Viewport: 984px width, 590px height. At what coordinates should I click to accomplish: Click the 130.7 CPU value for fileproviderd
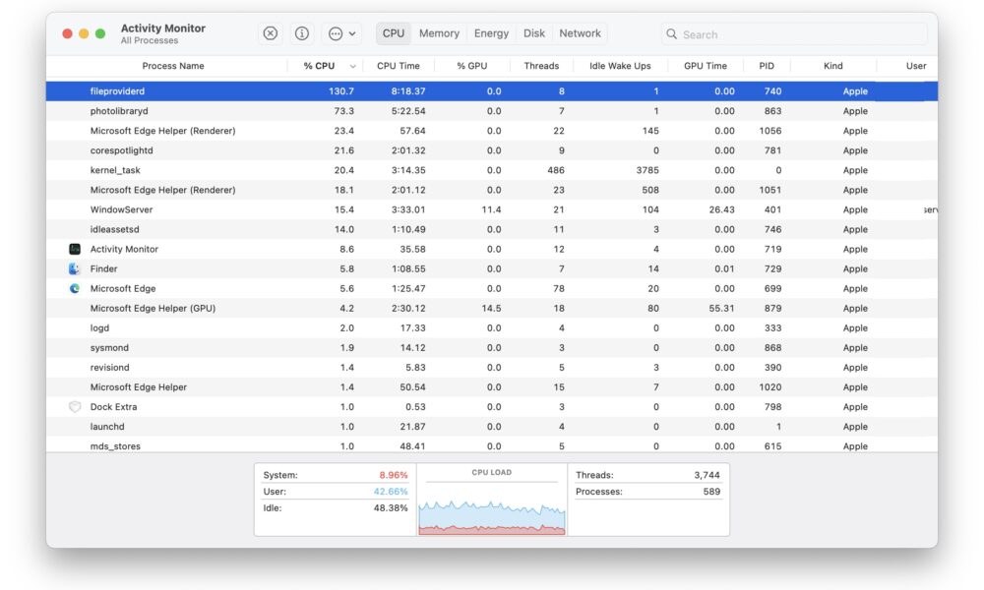tap(341, 90)
